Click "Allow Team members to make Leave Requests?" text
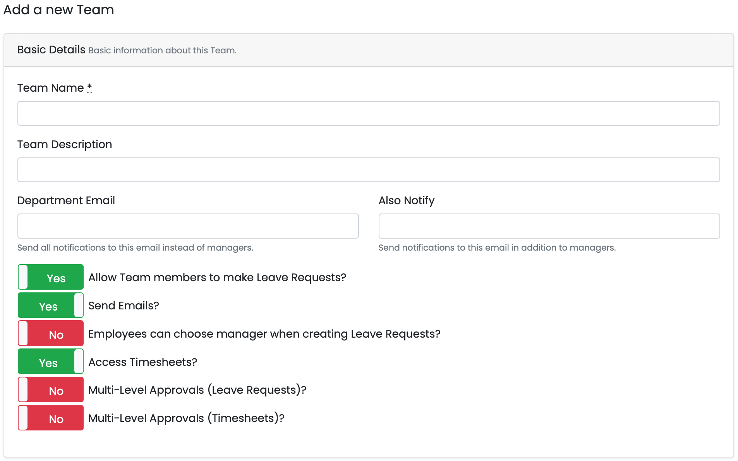The image size is (738, 461). pyautogui.click(x=217, y=277)
